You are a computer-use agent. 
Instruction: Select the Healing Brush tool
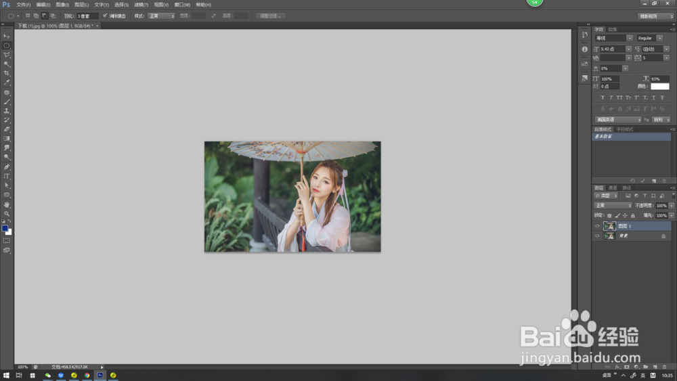[7, 93]
